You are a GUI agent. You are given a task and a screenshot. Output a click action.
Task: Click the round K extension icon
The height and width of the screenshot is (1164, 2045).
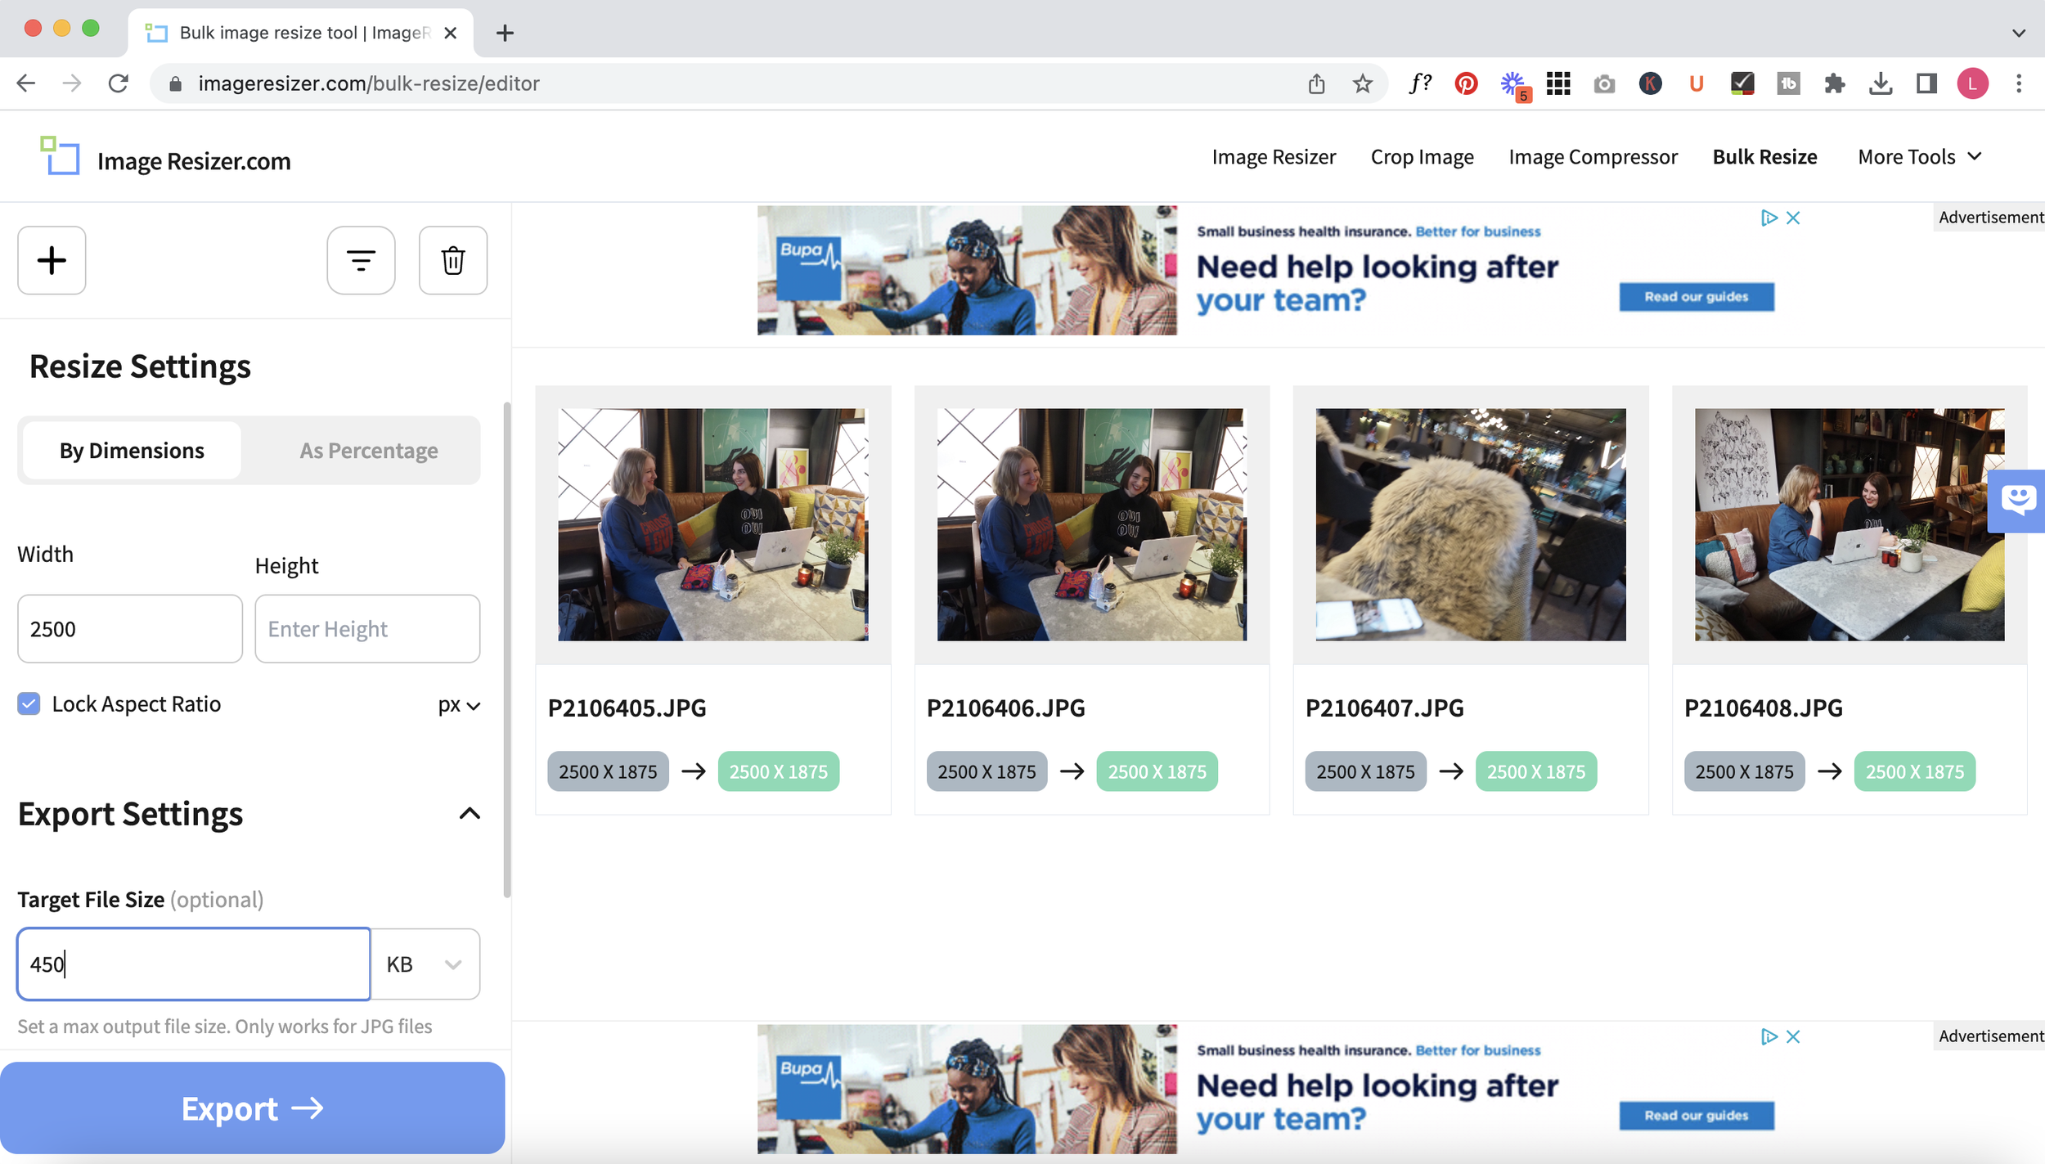click(x=1651, y=83)
